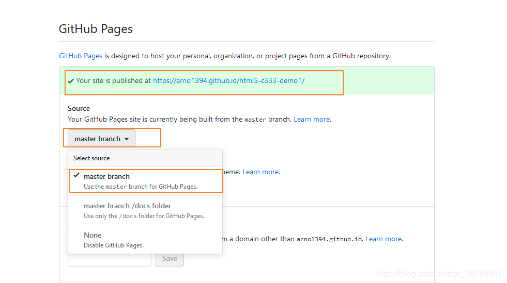Screen dimensions: 507x283
Task: Click Learn more after the theme text
Action: click(260, 172)
